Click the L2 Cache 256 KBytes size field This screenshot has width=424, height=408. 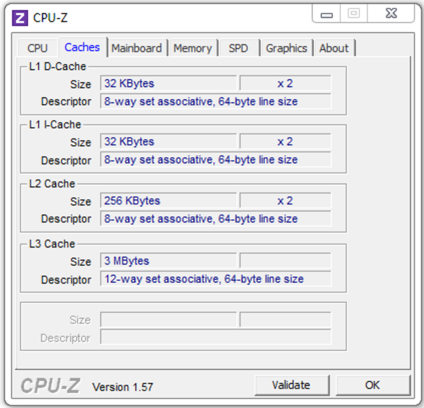(169, 201)
